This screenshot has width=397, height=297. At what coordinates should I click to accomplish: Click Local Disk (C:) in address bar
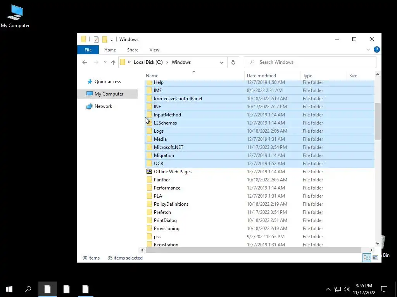148,62
